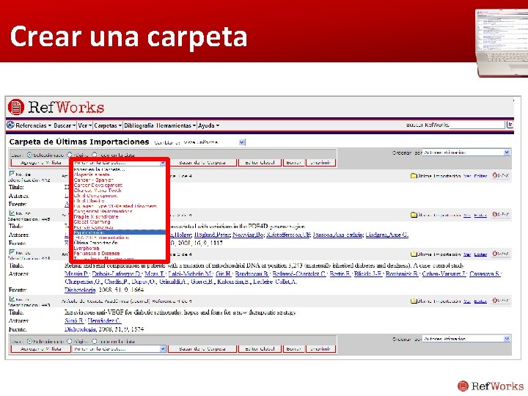
Task: Open the Bibliografía menu
Action: point(139,125)
